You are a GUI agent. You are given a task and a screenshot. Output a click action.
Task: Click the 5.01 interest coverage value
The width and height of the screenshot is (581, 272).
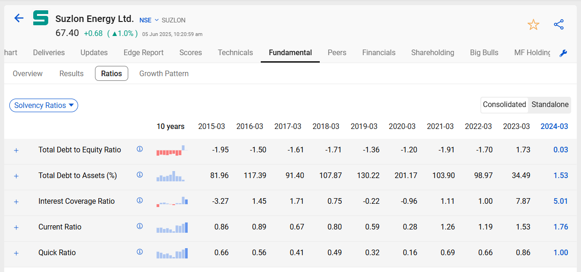[x=561, y=201]
